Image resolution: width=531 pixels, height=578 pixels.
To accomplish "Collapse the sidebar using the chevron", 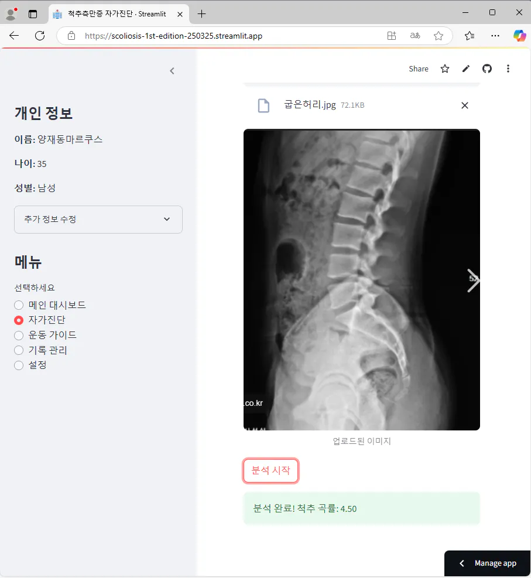I will [172, 70].
